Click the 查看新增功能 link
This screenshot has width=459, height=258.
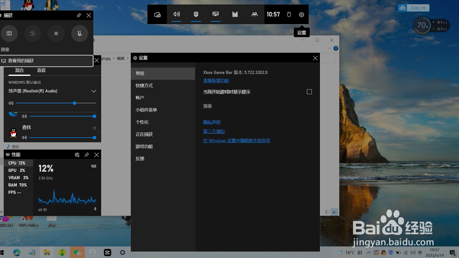(x=216, y=81)
